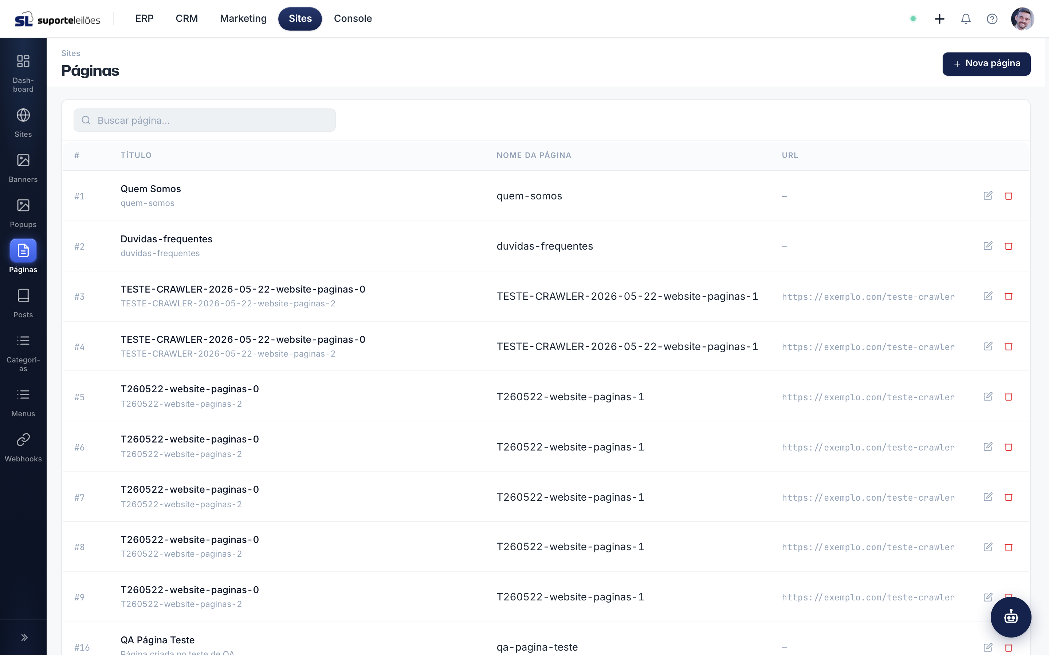Click row number #7
Viewport: 1049px width, 655px height.
tap(79, 497)
